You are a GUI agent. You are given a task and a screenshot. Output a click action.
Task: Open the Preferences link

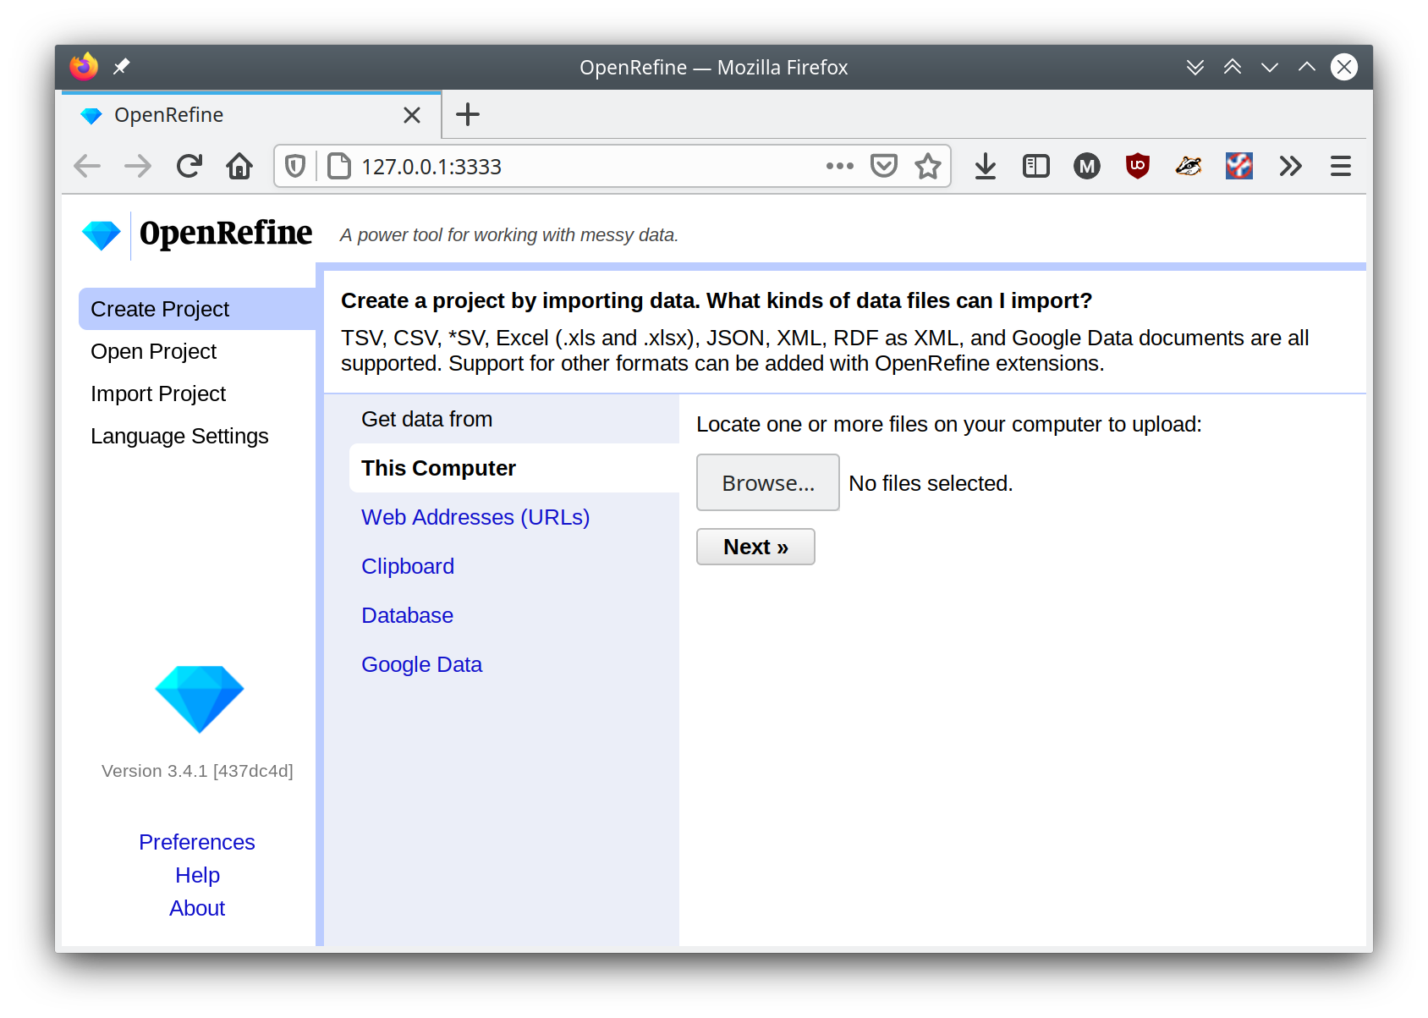(x=196, y=841)
